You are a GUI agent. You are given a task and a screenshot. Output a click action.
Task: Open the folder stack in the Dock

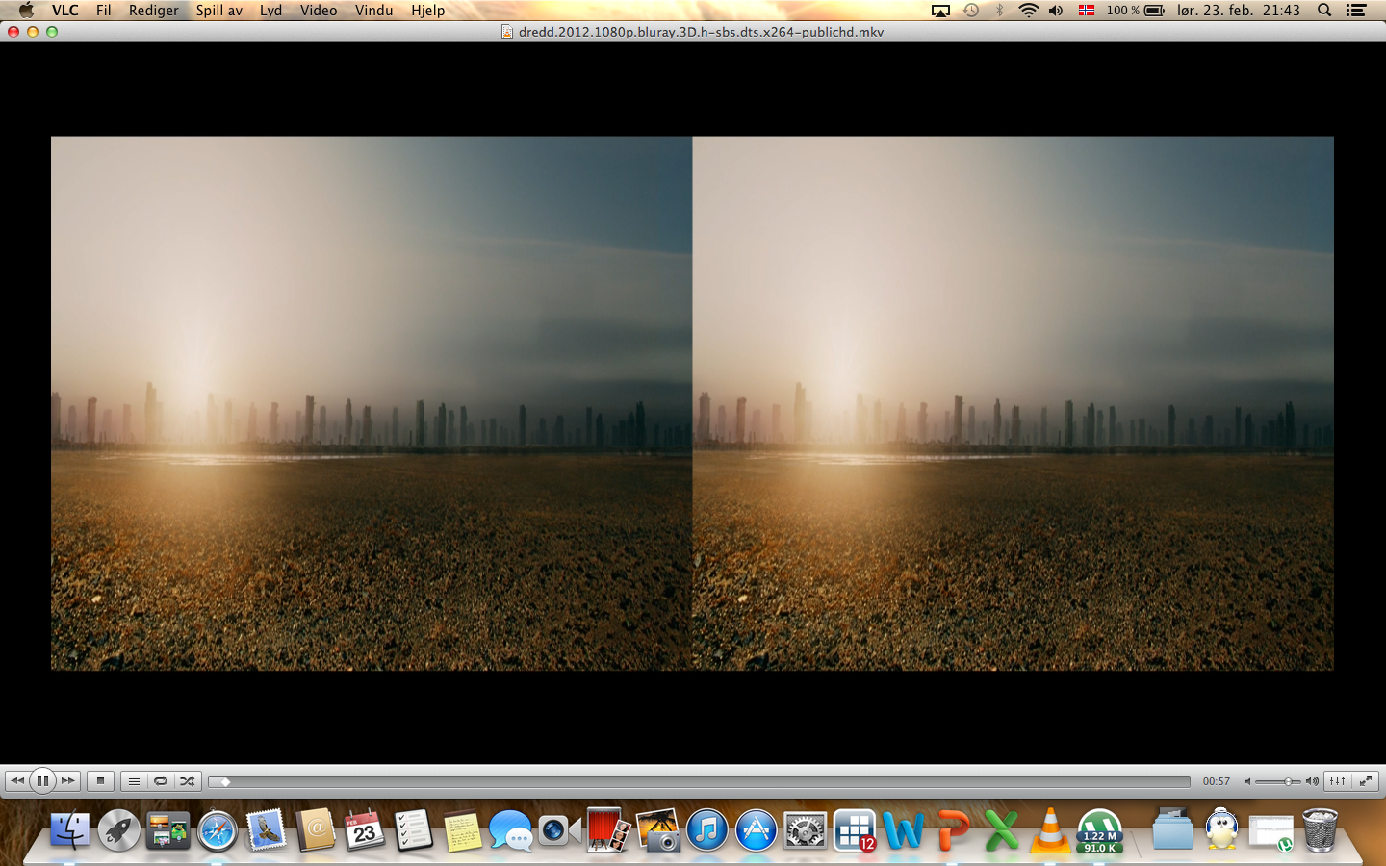coord(1172,830)
